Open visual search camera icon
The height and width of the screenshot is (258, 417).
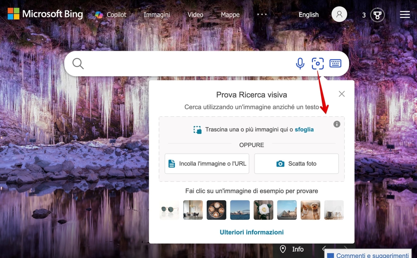tap(318, 63)
